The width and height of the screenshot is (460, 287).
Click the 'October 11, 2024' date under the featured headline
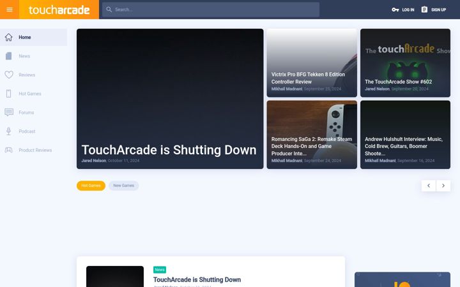pos(123,161)
